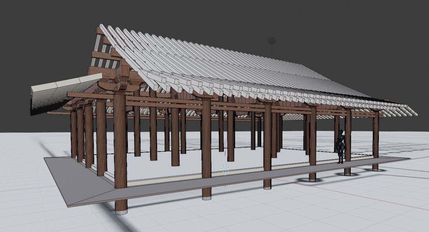
Task: Select the human scale figure
Action: [340, 146]
